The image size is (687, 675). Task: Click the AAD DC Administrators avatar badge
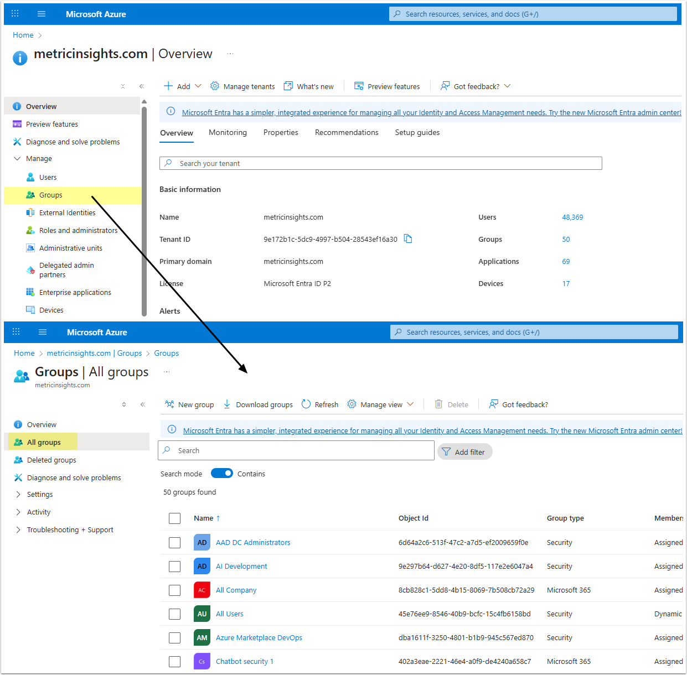pos(202,542)
